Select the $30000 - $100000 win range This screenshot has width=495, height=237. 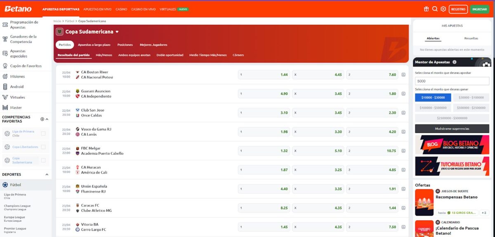(471, 98)
